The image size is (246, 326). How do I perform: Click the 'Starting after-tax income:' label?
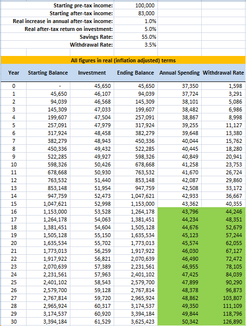point(81,13)
